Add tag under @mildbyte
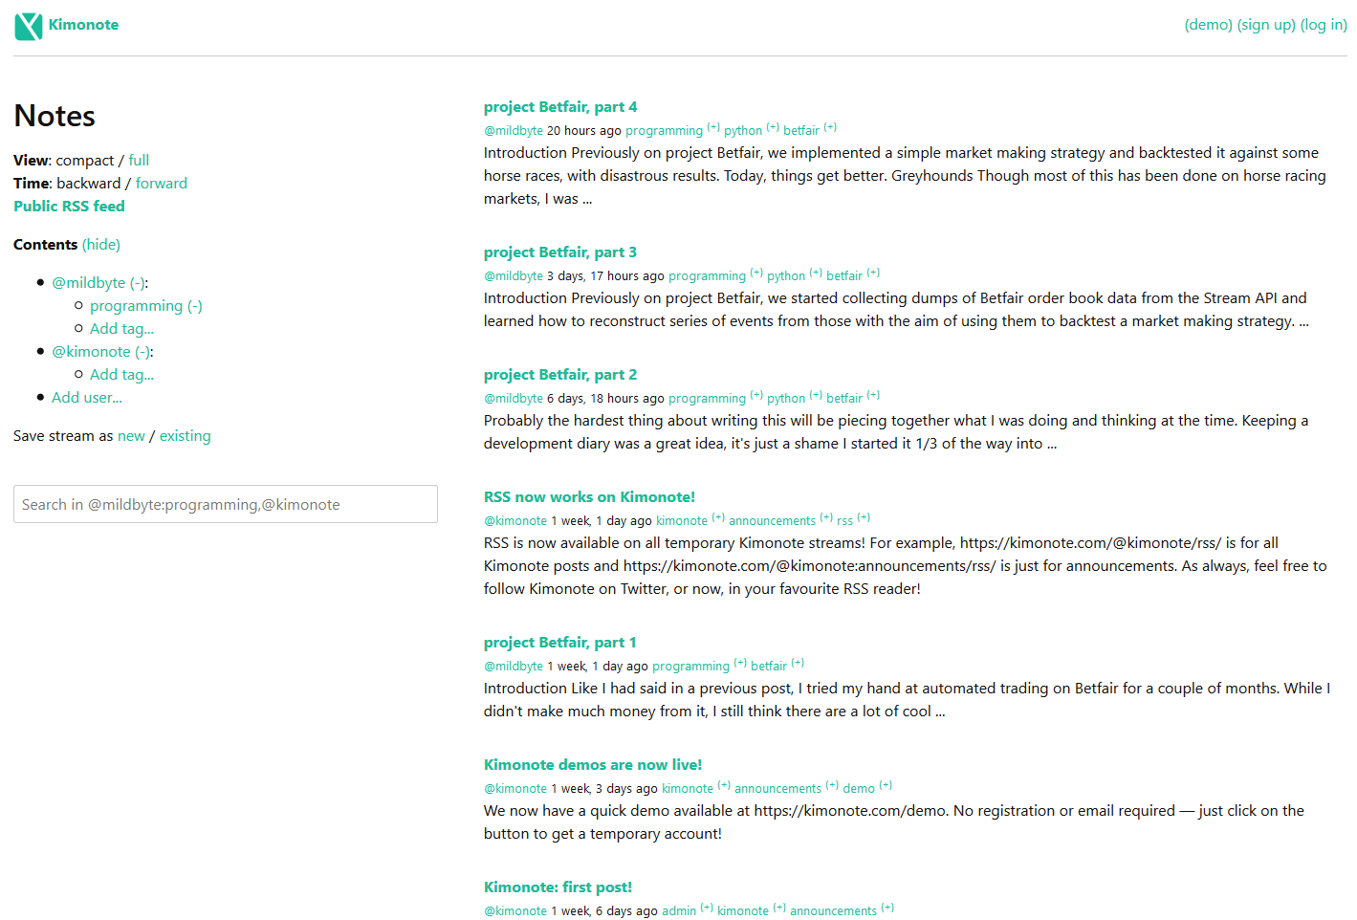1357x920 pixels. tap(121, 329)
